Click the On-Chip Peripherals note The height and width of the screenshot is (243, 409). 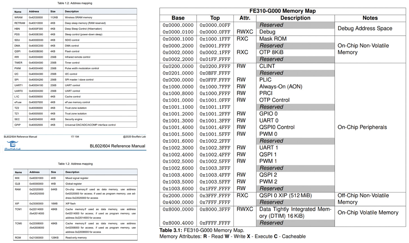tap(362, 127)
